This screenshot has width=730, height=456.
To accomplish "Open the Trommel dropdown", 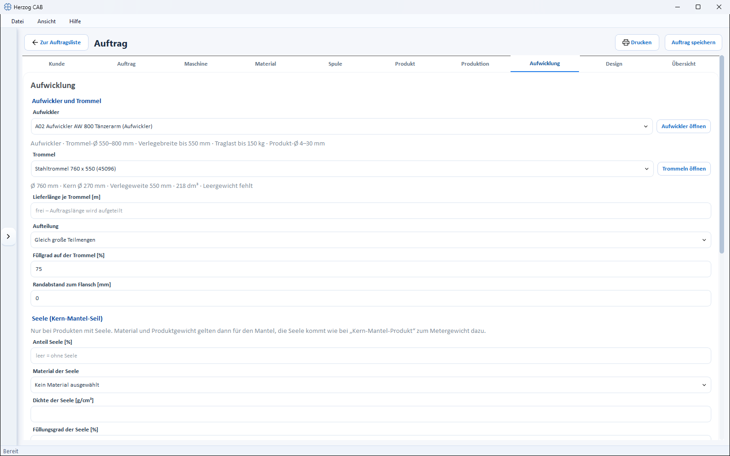I will point(342,169).
